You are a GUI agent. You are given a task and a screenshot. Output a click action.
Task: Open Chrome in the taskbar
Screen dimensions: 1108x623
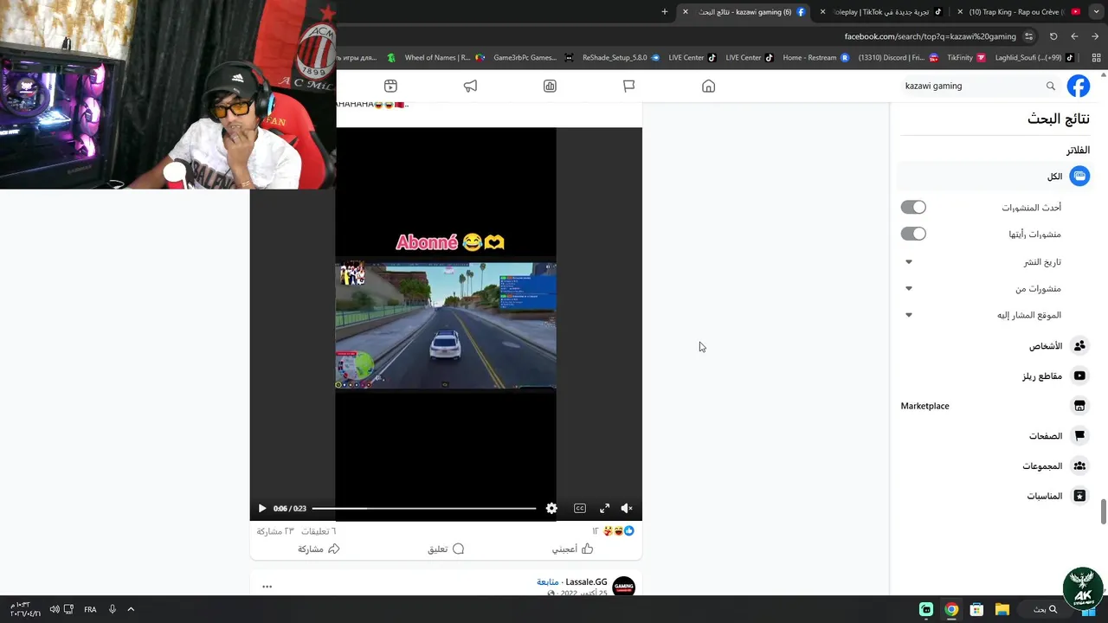[951, 609]
